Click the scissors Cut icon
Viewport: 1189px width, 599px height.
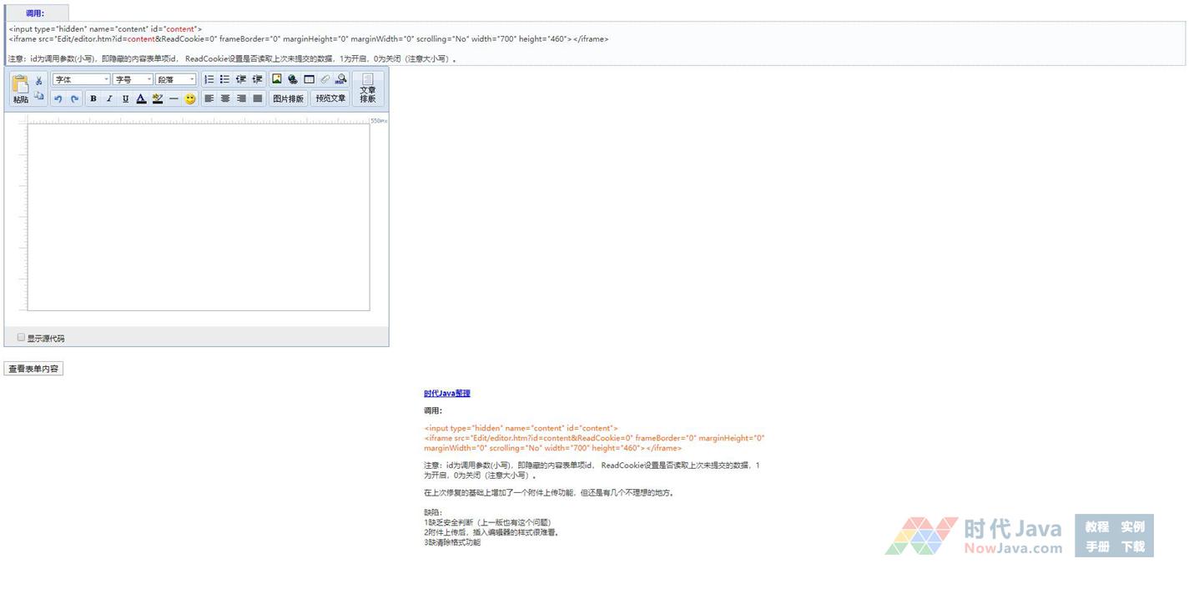(x=38, y=80)
